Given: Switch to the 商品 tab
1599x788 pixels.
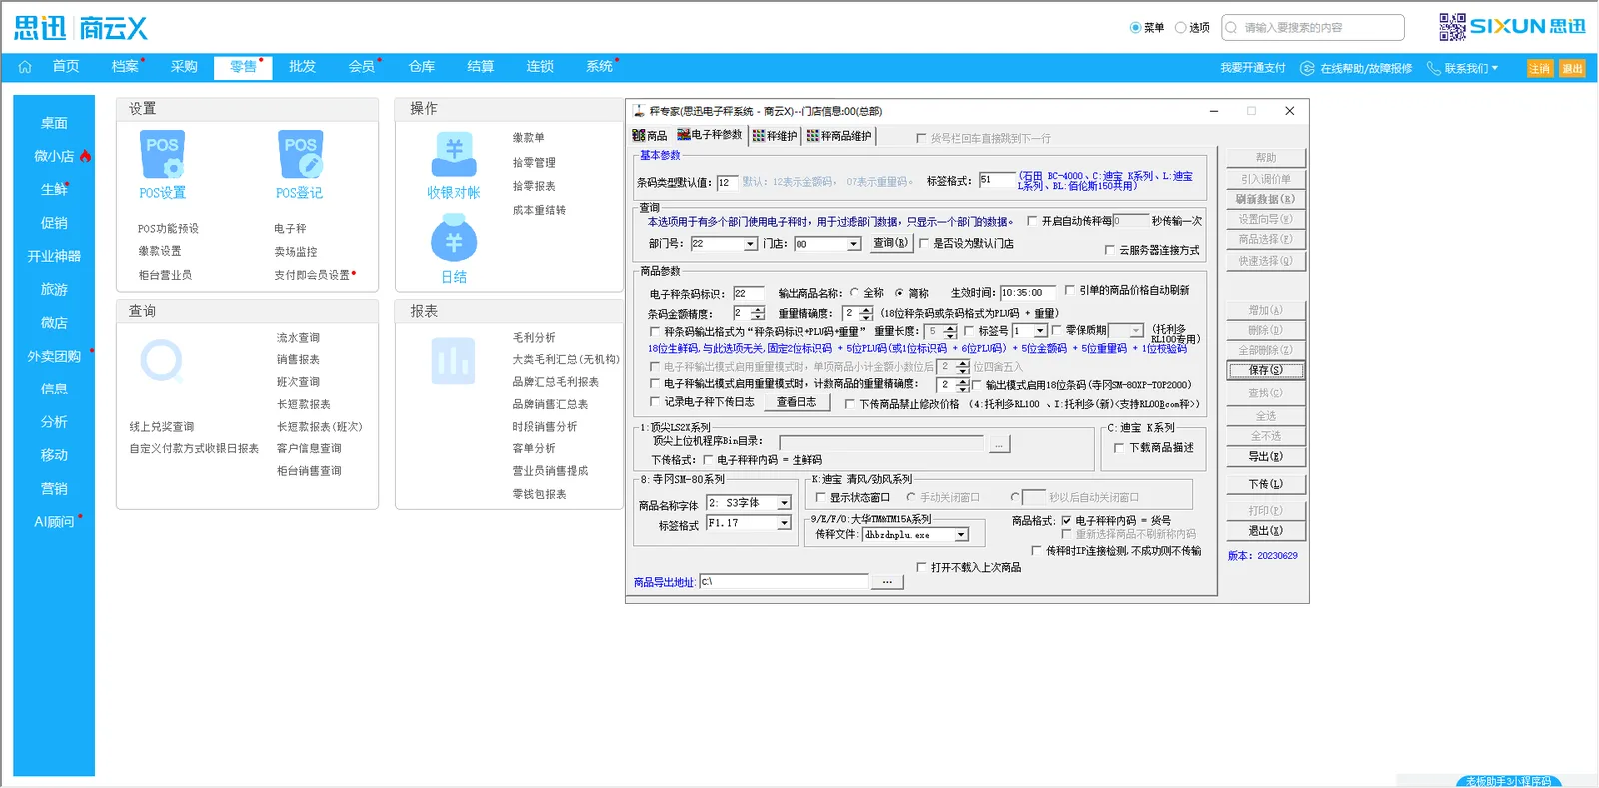Looking at the screenshot, I should tap(650, 136).
